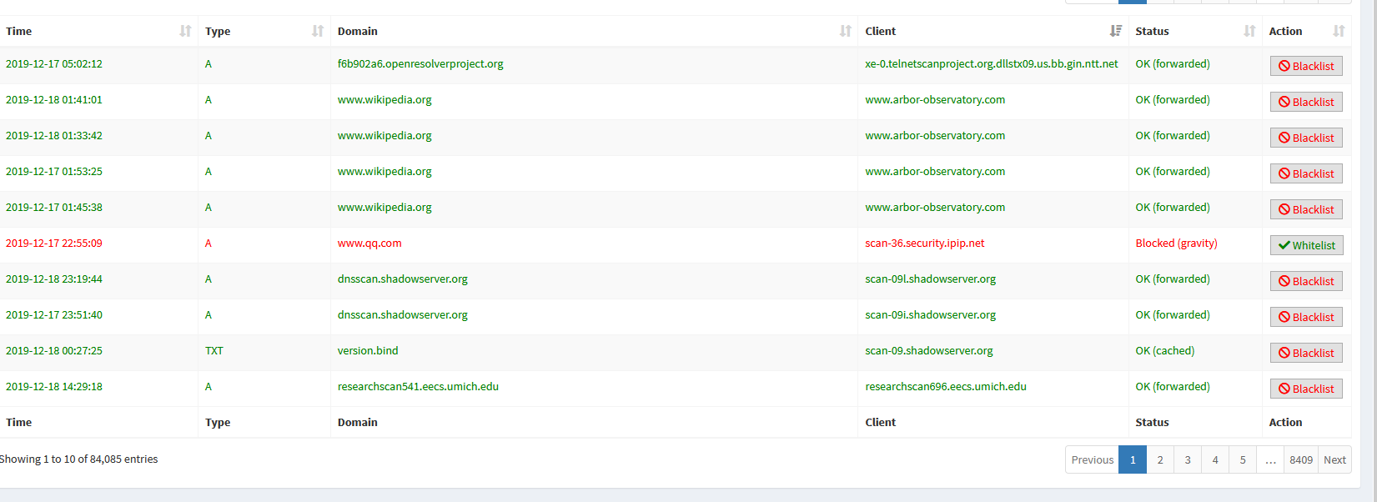
Task: Select client scan-09l.shadowserver.org
Action: point(931,279)
